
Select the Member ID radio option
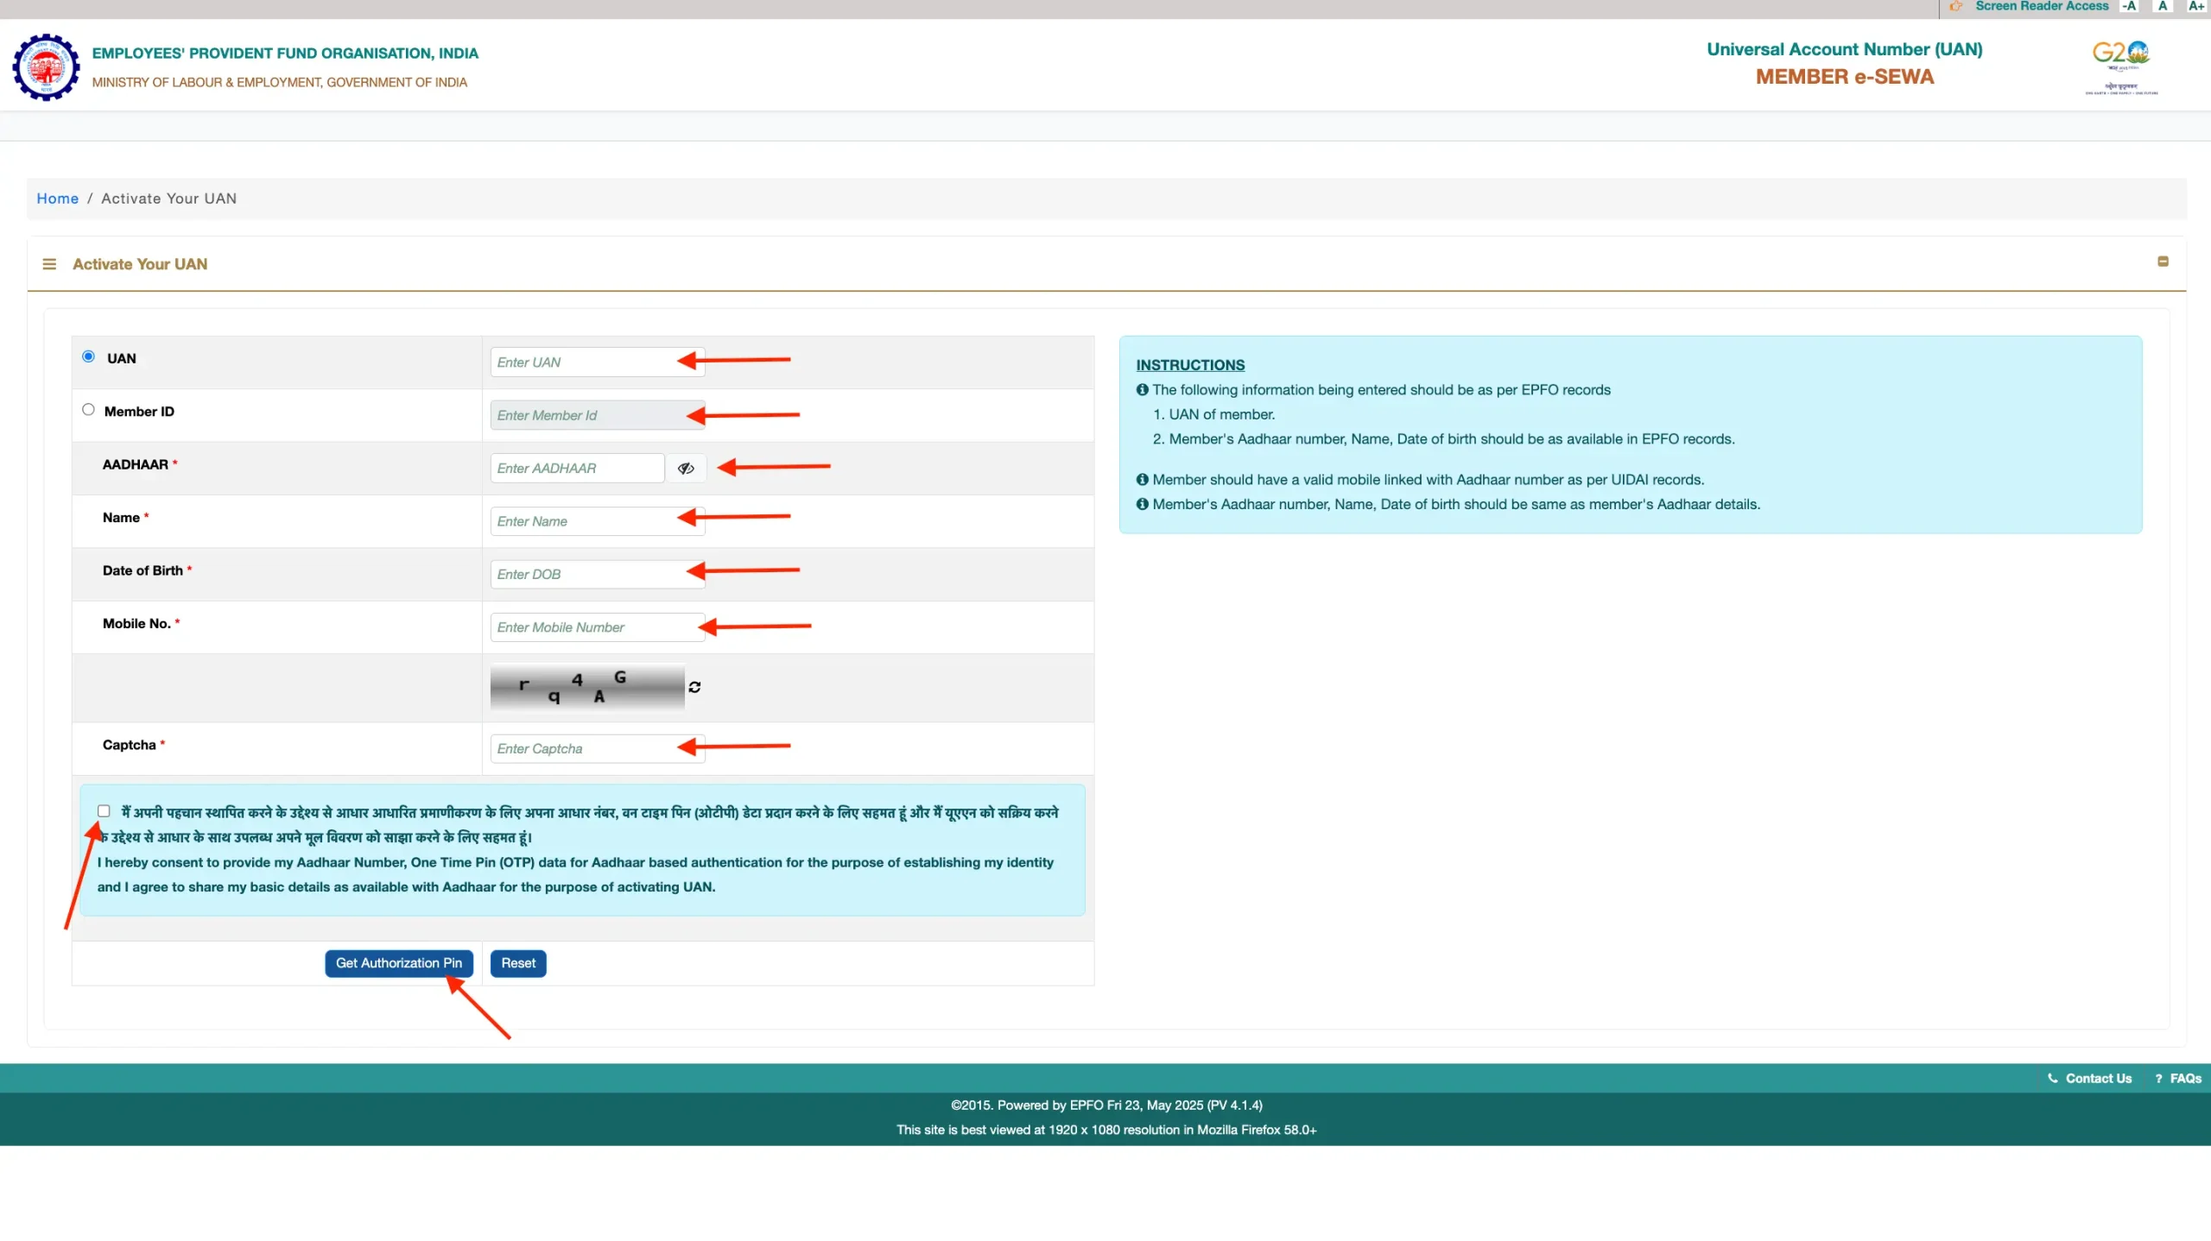pyautogui.click(x=88, y=410)
